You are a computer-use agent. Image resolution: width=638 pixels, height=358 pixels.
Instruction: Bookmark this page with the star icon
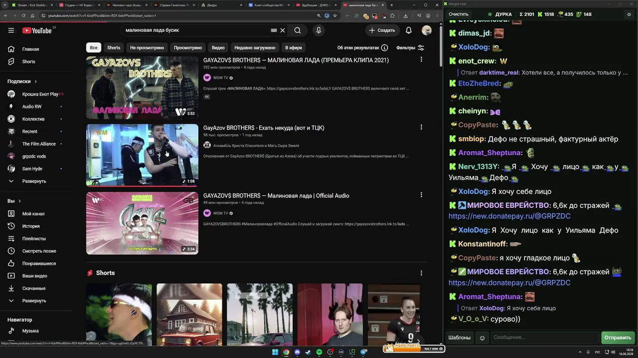(x=335, y=15)
